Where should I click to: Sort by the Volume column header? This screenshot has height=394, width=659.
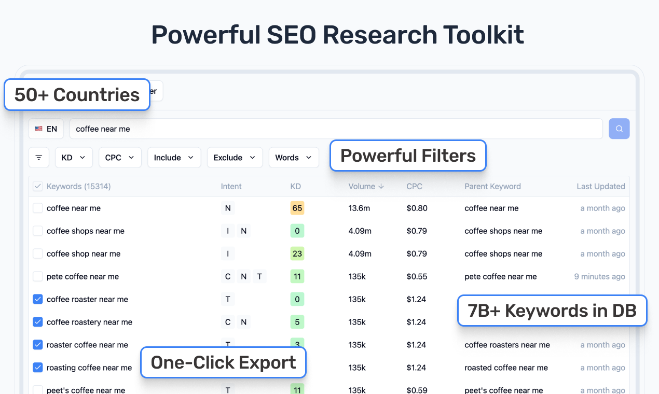pyautogui.click(x=366, y=186)
